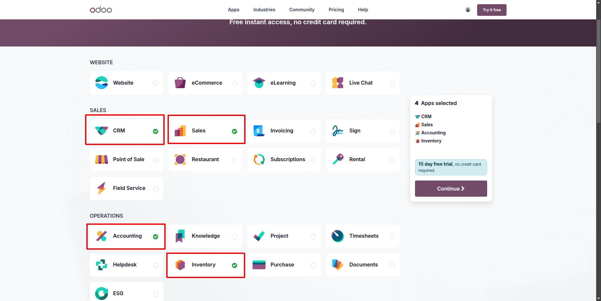Click the scrollbar up arrow
This screenshot has width=601, height=301.
(x=598, y=2)
